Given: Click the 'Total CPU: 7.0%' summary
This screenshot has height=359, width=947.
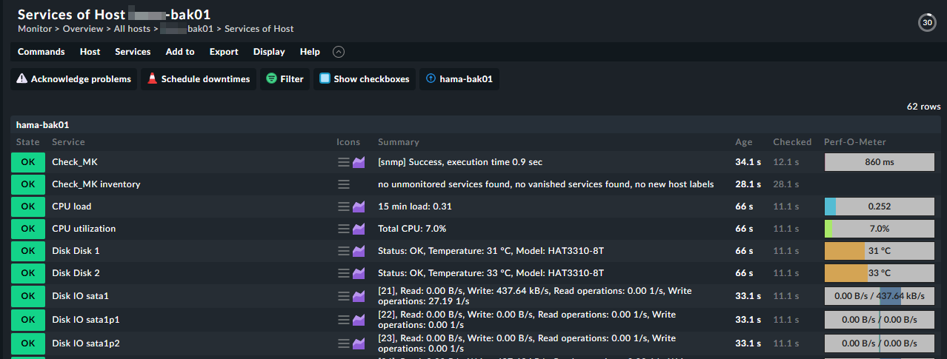Looking at the screenshot, I should pyautogui.click(x=412, y=229).
